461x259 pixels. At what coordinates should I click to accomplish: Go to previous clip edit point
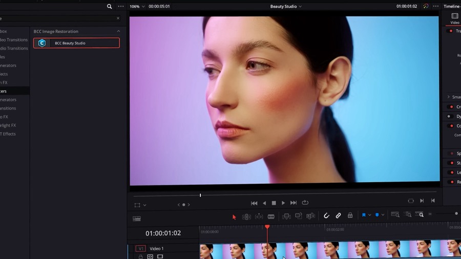(433, 201)
